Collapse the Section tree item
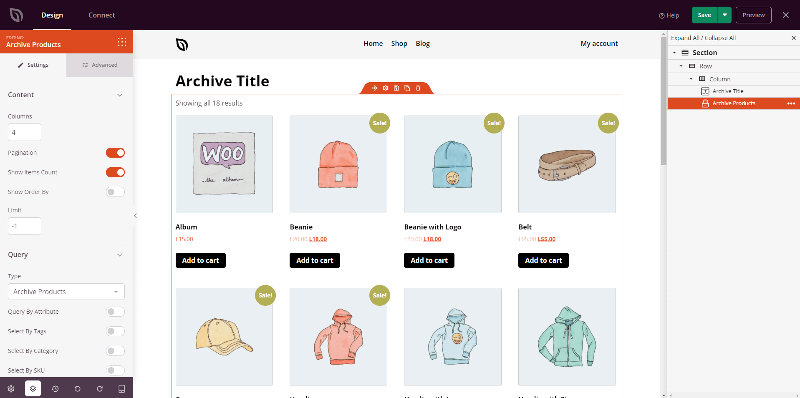Viewport: 800px width, 398px height. 675,53
